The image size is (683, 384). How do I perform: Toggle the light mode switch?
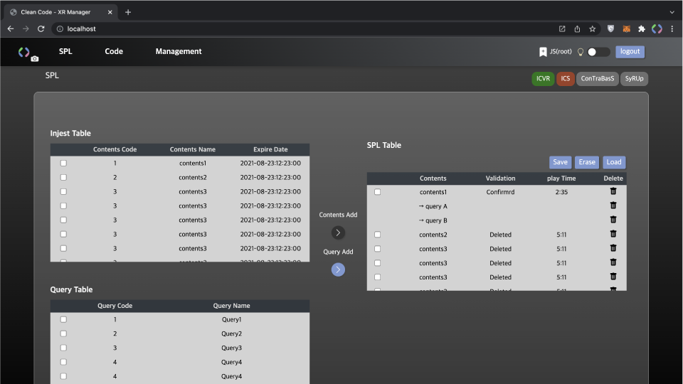point(598,52)
